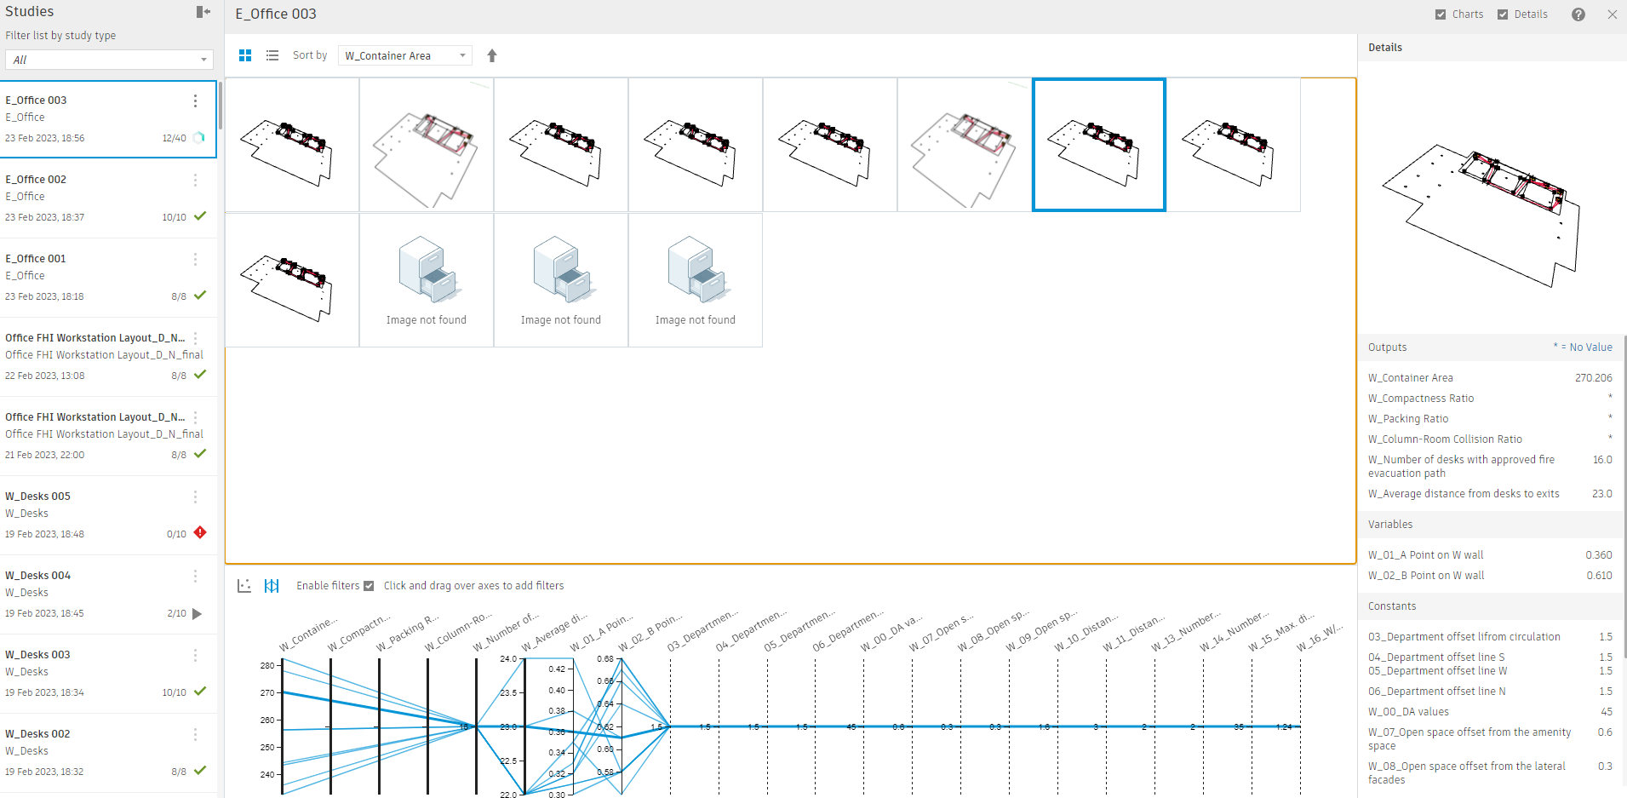
Task: Uncheck the Enable filters checkbox
Action: [369, 585]
